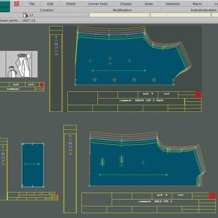Select the third diamond mark from left on front

coord(134,79)
